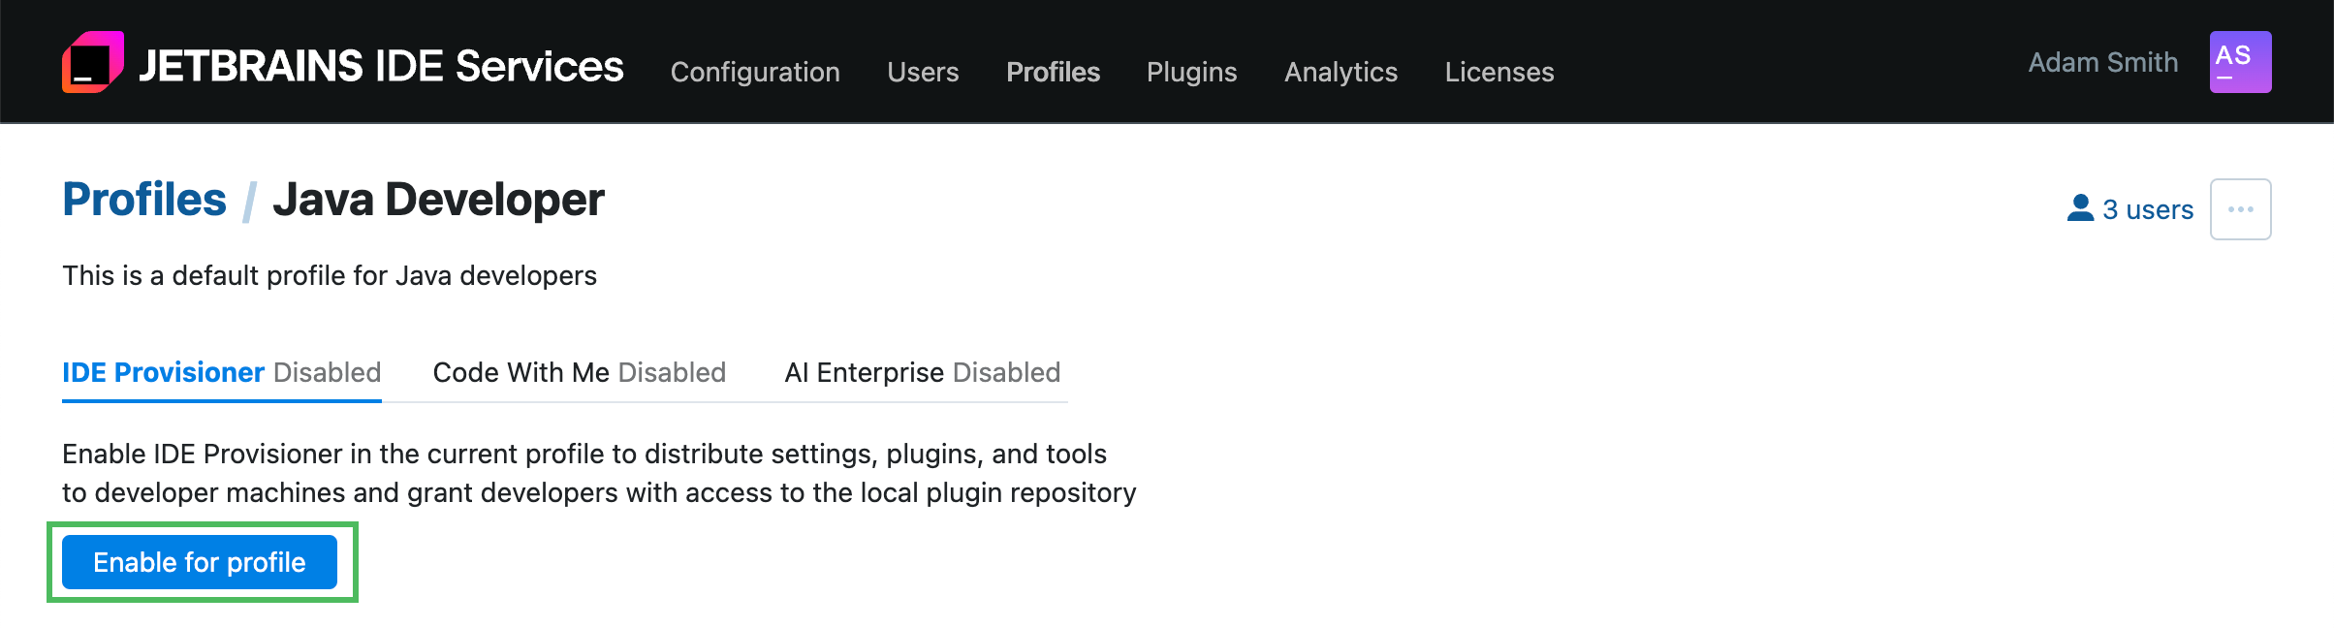Enable IDE Provisioner for this profile
This screenshot has height=628, width=2334.
(199, 561)
